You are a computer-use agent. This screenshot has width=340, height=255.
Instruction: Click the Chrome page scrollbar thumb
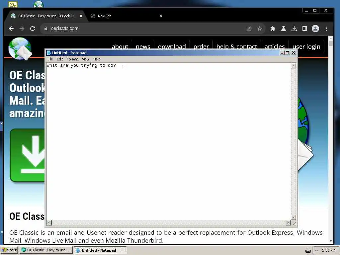coord(330,43)
